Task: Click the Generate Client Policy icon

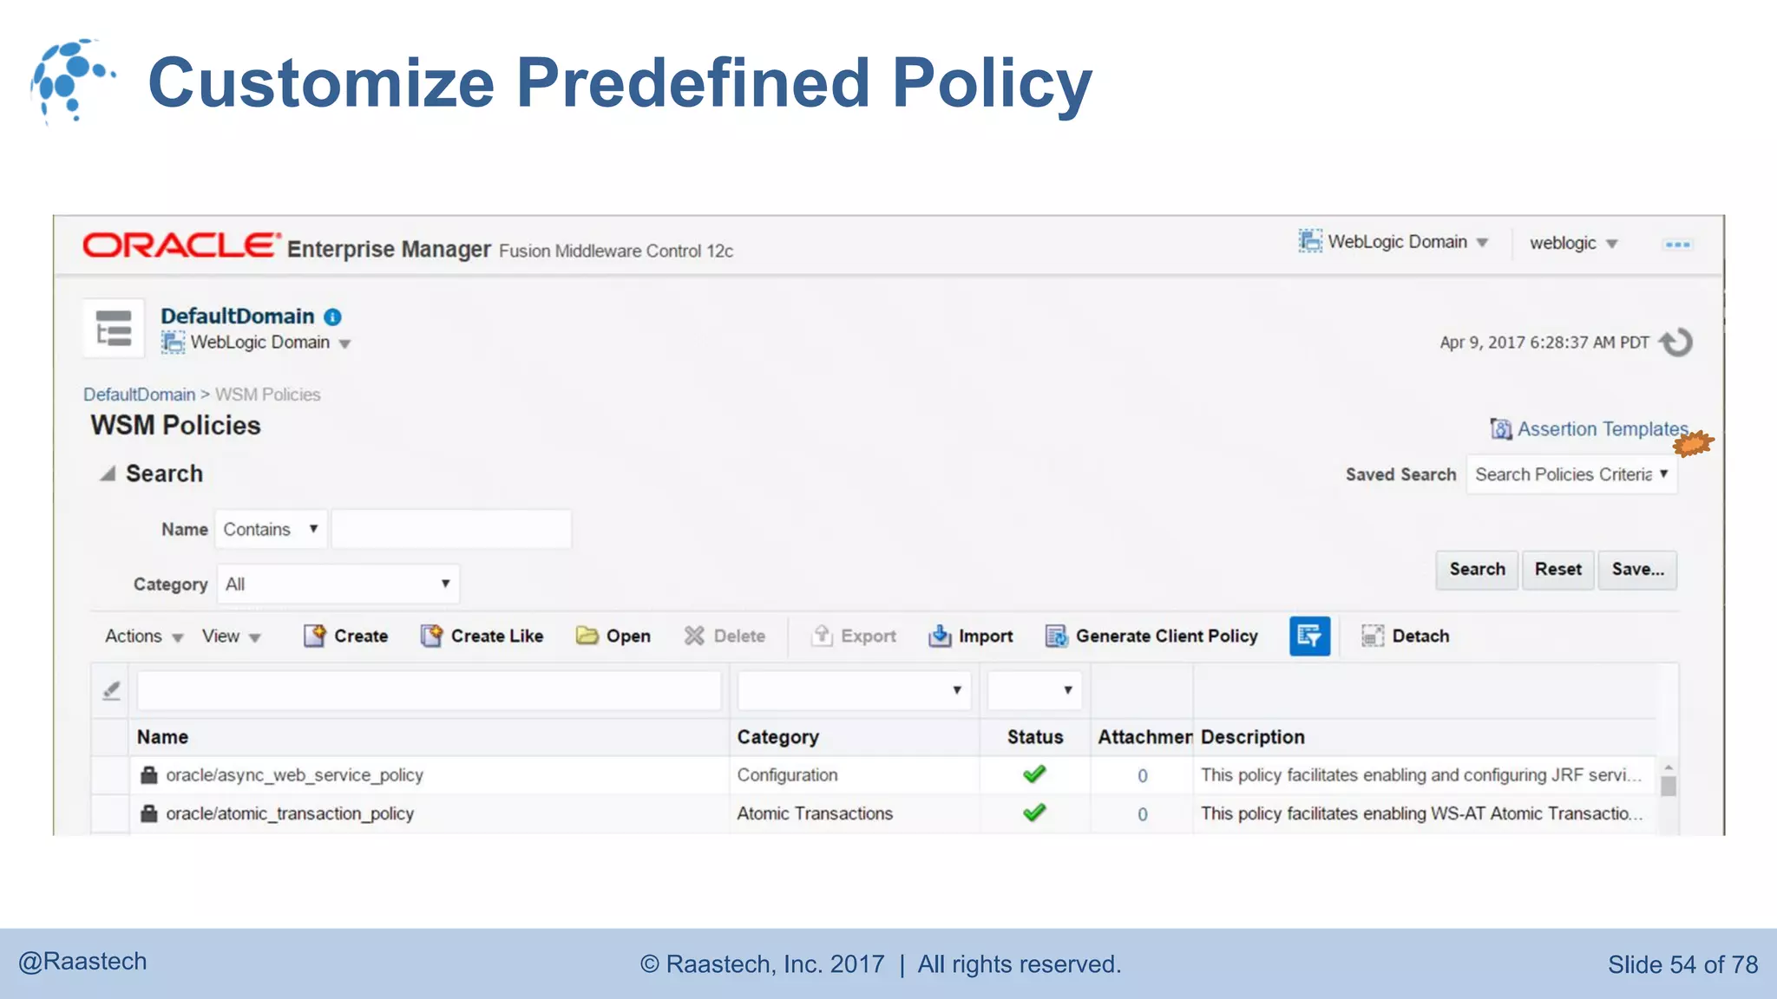Action: click(1056, 637)
